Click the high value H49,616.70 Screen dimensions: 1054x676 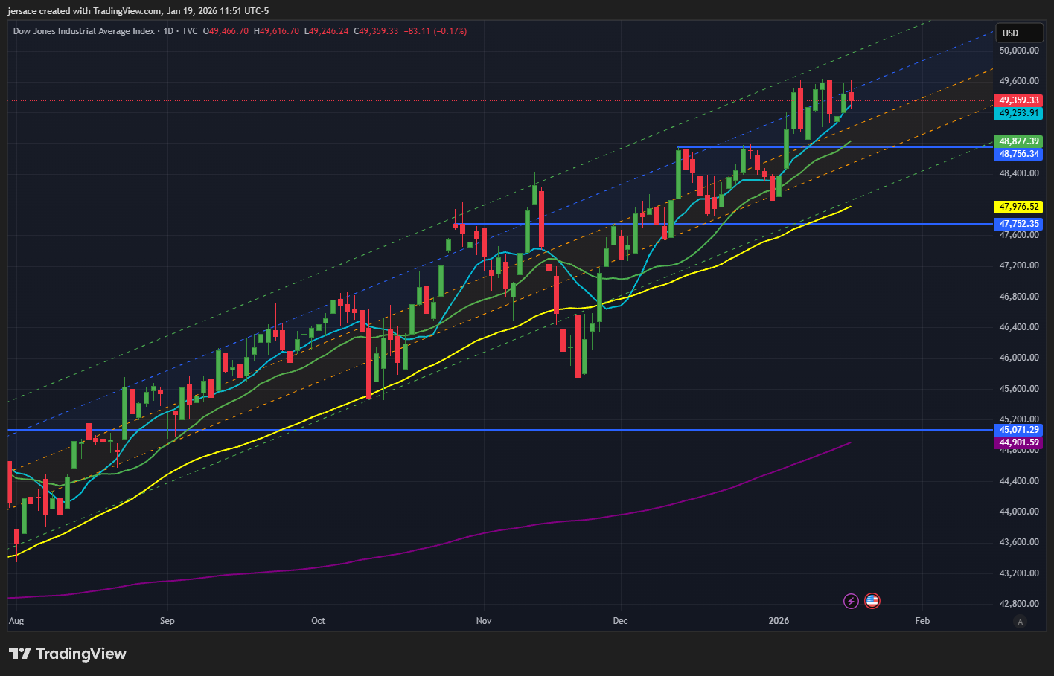pos(276,31)
